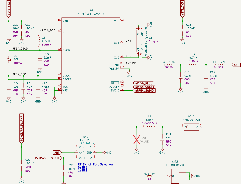The width and height of the screenshot is (241, 184).
Task: Click the nRF54_SWDIO global label
Action: click(144, 90)
